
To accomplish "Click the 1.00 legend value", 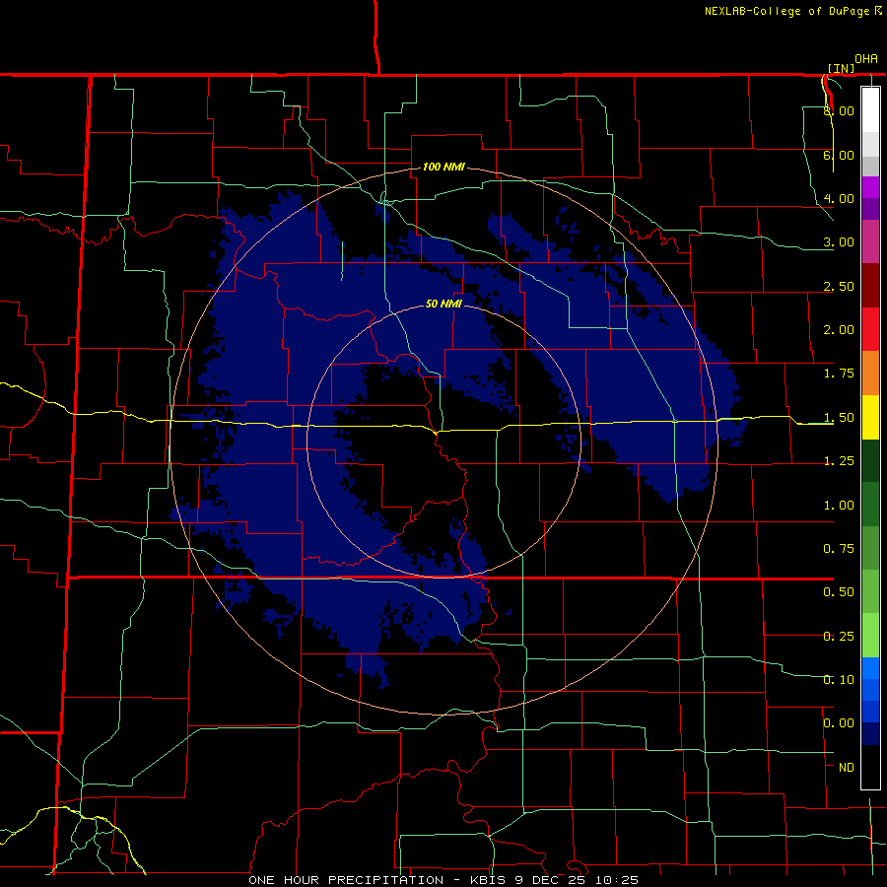I will 839,506.
